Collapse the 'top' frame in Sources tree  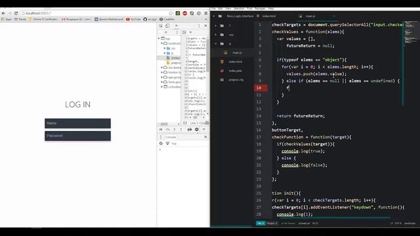point(159,39)
